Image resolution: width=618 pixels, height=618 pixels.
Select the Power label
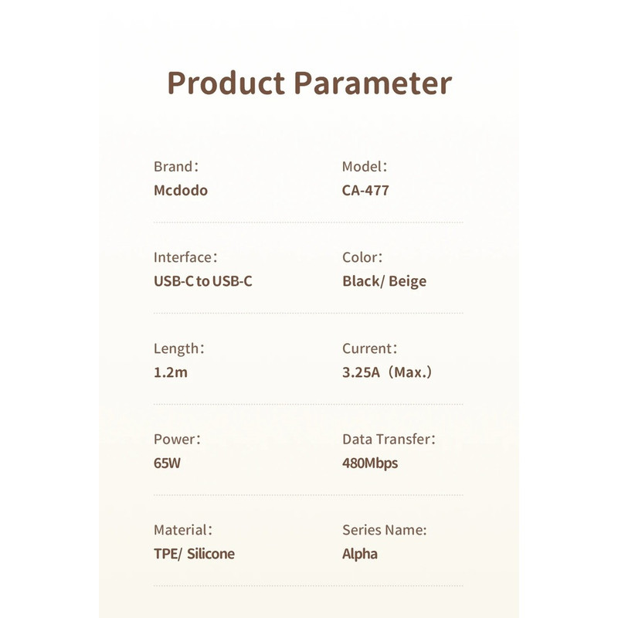click(x=178, y=439)
